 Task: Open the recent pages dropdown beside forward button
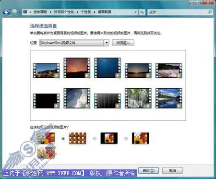pos(20,12)
